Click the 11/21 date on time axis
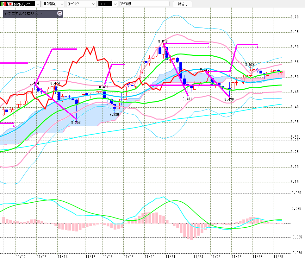 point(170,256)
